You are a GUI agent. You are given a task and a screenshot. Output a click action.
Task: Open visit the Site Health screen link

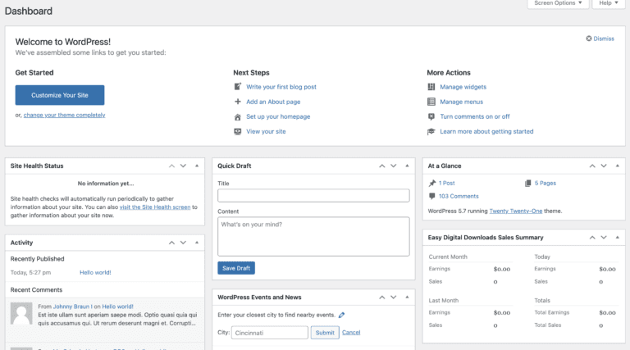tap(155, 207)
